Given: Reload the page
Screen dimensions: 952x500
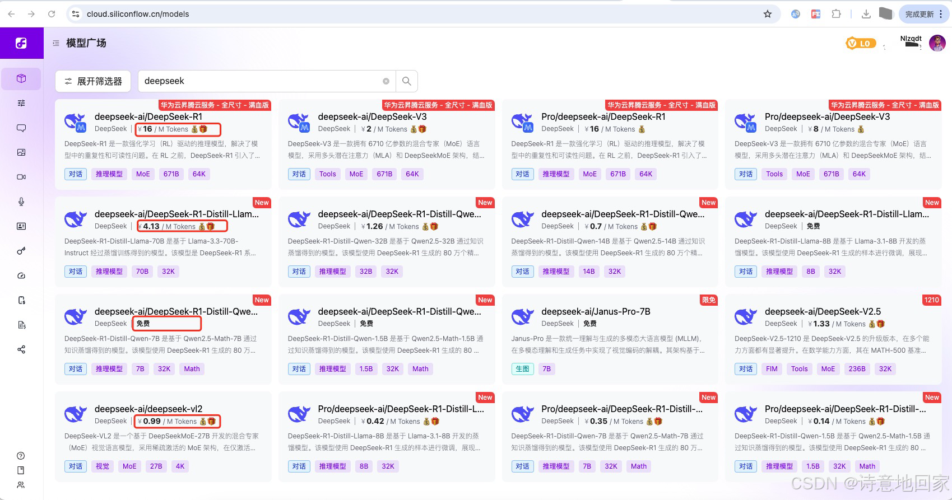Looking at the screenshot, I should point(52,14).
